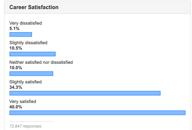
Task: Click the Very satisfied blue bar
Action: click(98, 113)
